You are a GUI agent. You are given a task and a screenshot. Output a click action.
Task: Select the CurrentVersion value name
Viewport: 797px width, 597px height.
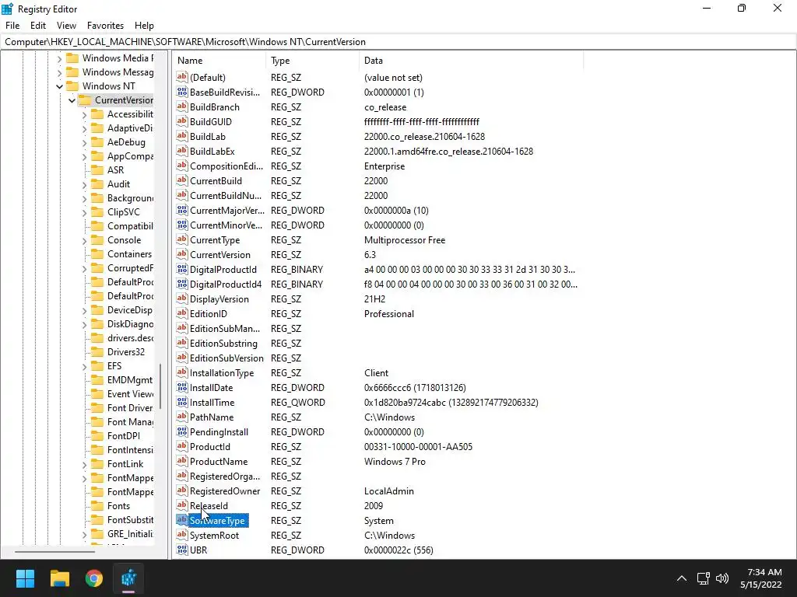click(x=220, y=255)
